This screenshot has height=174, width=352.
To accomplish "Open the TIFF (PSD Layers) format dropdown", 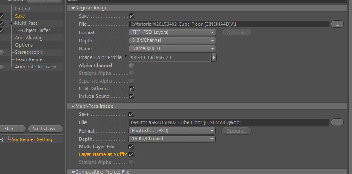I will pyautogui.click(x=173, y=32).
